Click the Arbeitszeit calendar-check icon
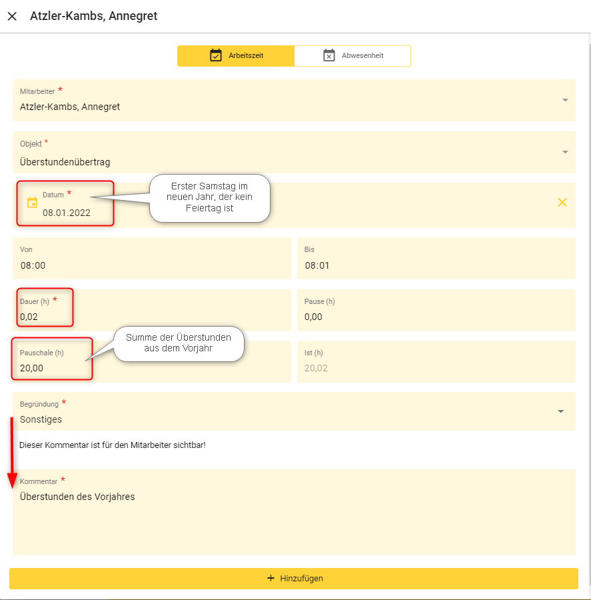Image resolution: width=591 pixels, height=600 pixels. (x=216, y=55)
